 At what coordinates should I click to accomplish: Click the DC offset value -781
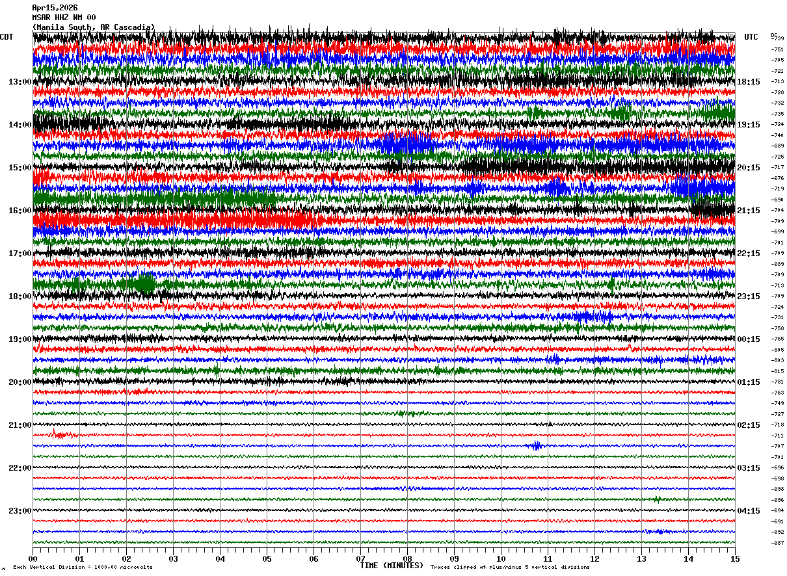click(x=777, y=382)
